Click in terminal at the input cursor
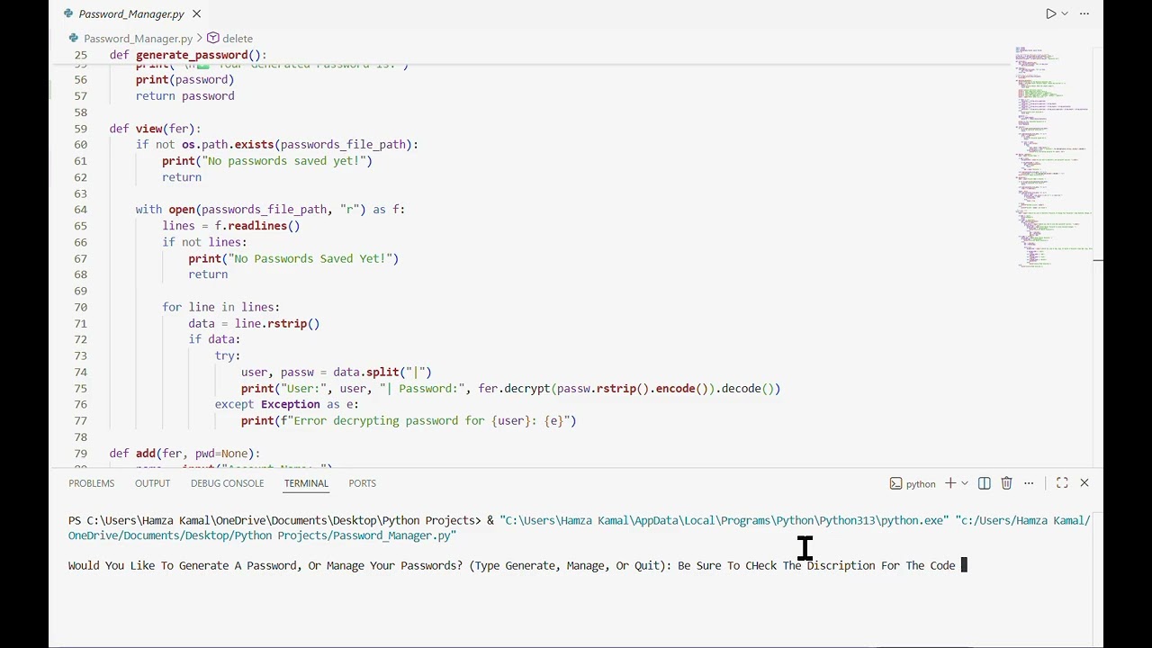Screen dimensions: 1152x648 [x=964, y=565]
